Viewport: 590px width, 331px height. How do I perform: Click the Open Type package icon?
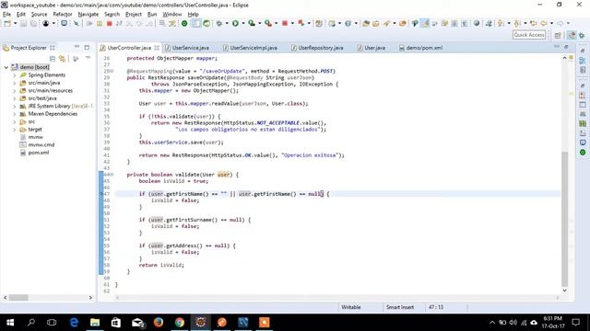tap(366, 23)
